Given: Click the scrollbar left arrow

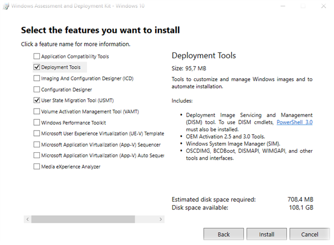Looking at the screenshot, I should click(x=28, y=219).
